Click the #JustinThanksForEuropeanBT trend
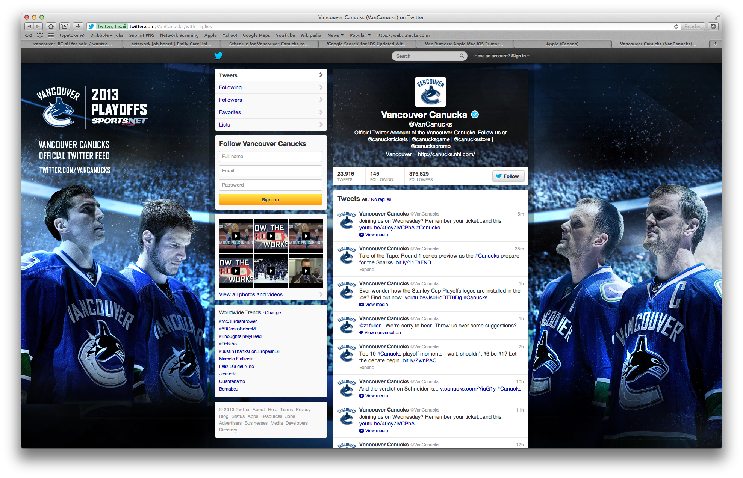This screenshot has height=478, width=743. [250, 351]
